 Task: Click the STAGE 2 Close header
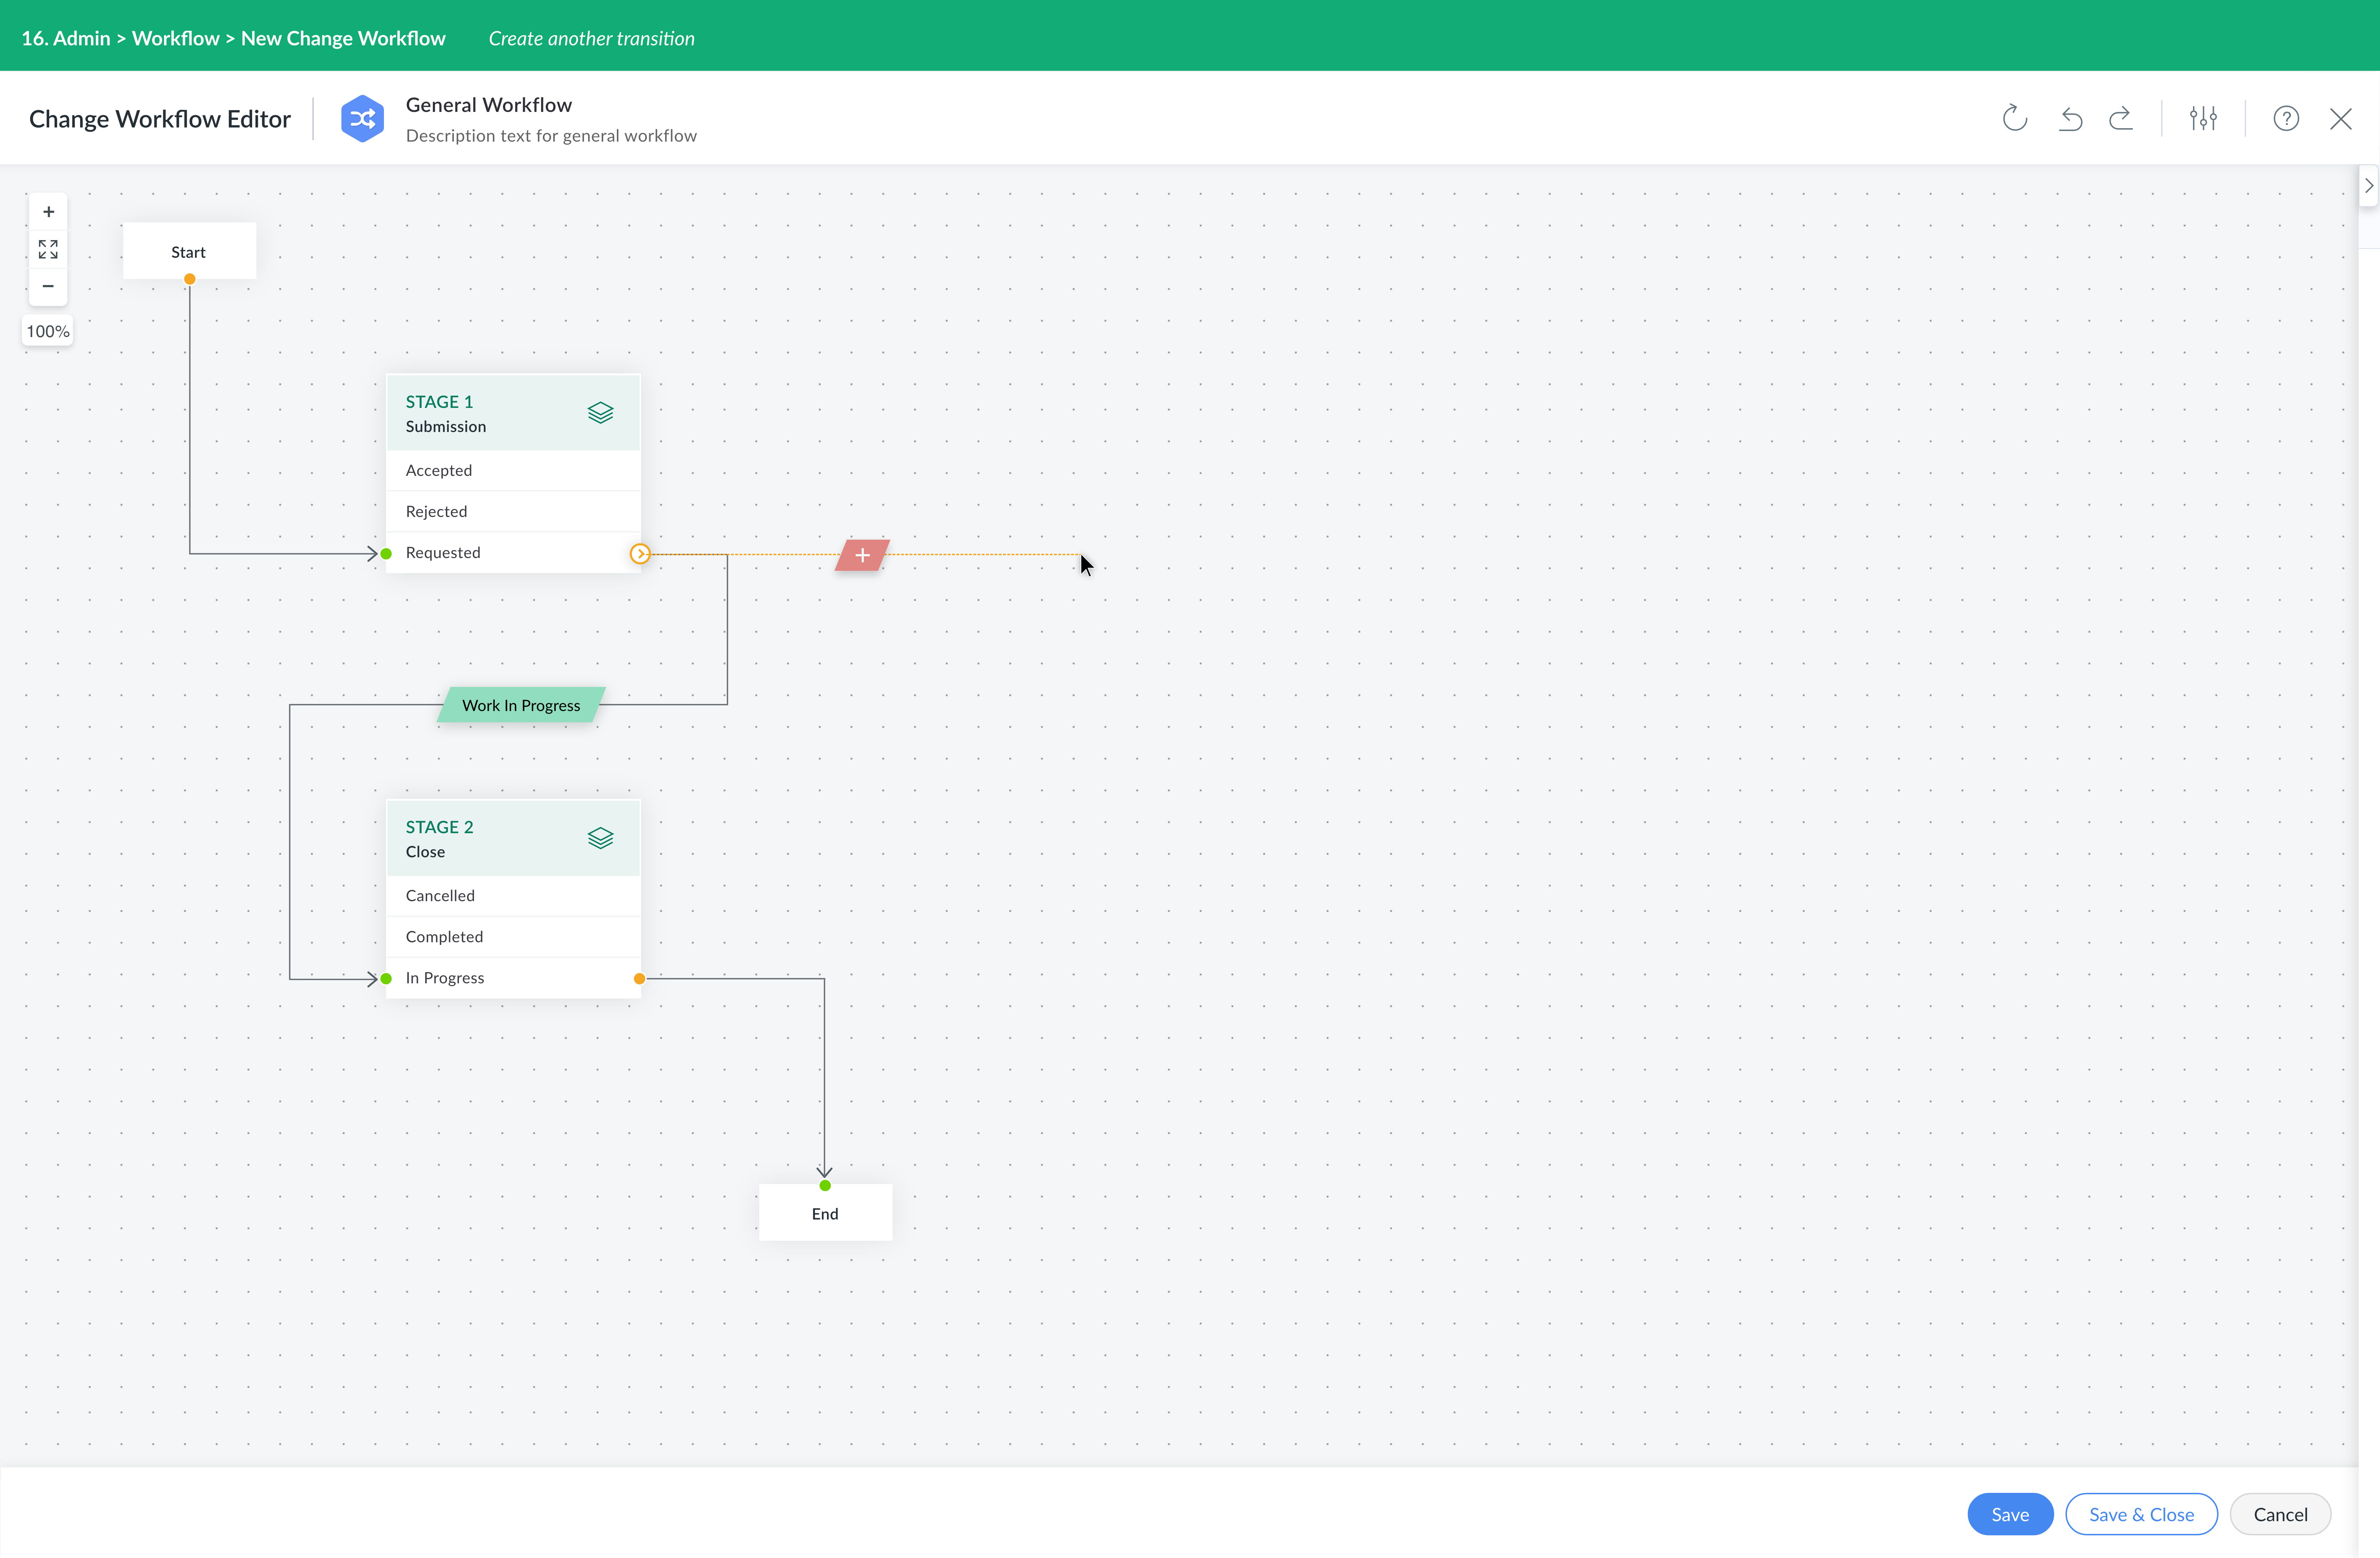point(513,838)
